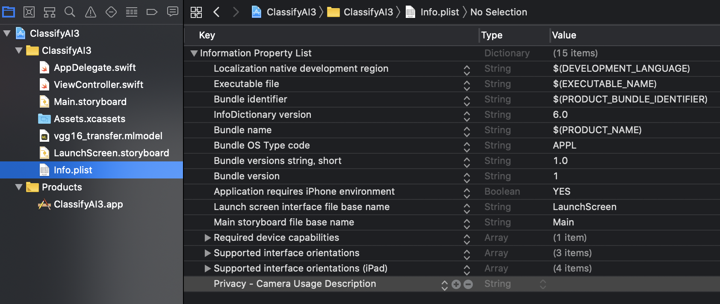Show the Issue navigator warning icon

(x=91, y=12)
